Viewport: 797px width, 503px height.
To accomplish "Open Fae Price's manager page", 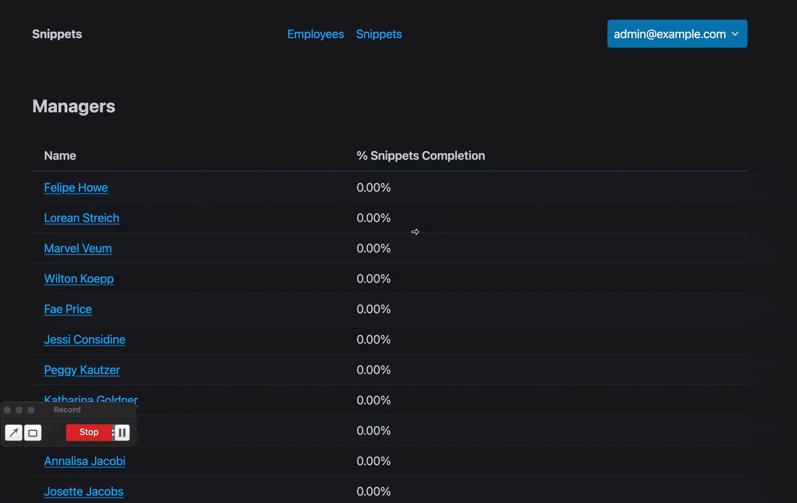I will coord(68,309).
